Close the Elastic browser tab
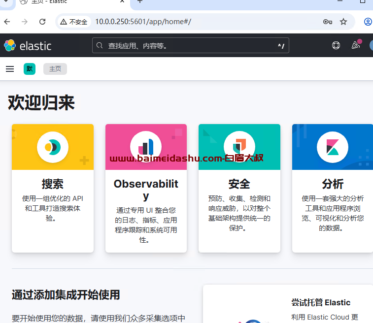The height and width of the screenshot is (323, 373). point(122,1)
